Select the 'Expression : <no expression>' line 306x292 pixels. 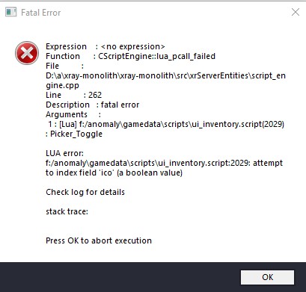click(105, 46)
